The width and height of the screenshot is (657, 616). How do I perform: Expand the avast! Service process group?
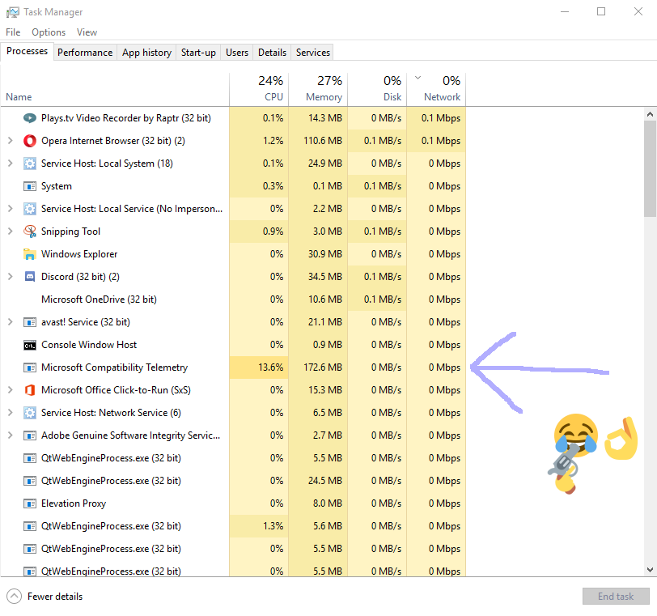(11, 322)
